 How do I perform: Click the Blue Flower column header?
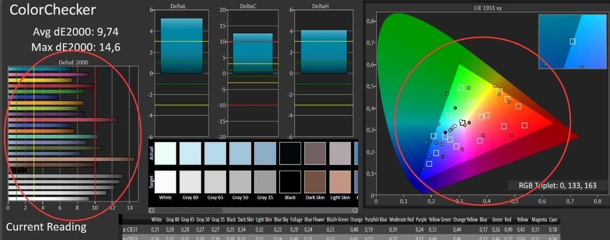[x=315, y=220]
